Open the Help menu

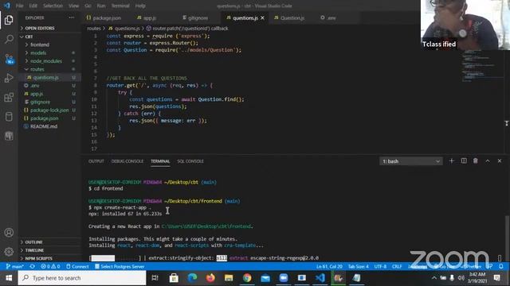click(140, 6)
